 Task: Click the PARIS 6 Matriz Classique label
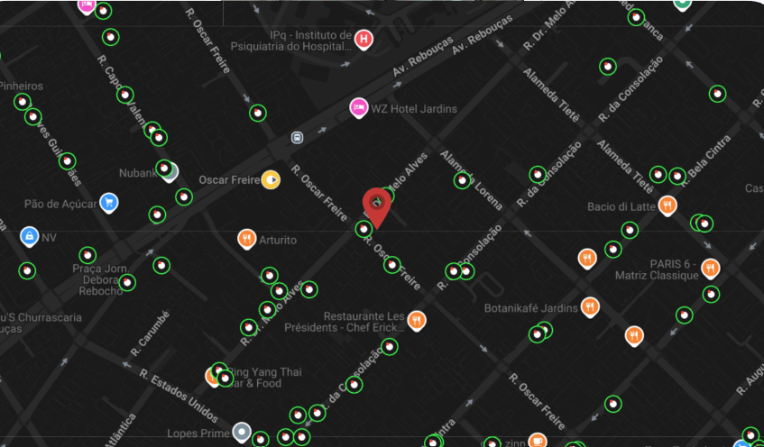coord(657,269)
